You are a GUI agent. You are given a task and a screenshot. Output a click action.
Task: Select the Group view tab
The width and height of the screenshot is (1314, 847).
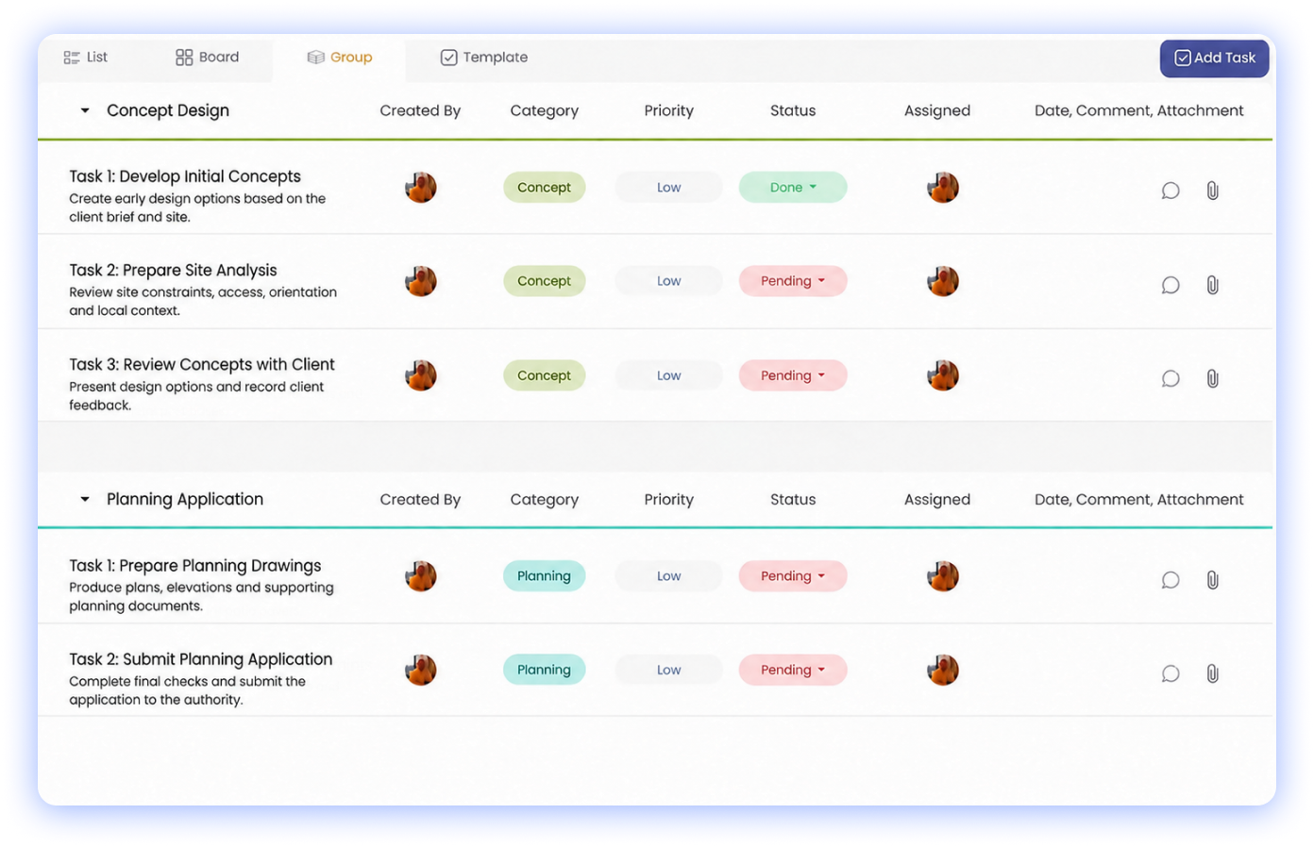pos(340,58)
